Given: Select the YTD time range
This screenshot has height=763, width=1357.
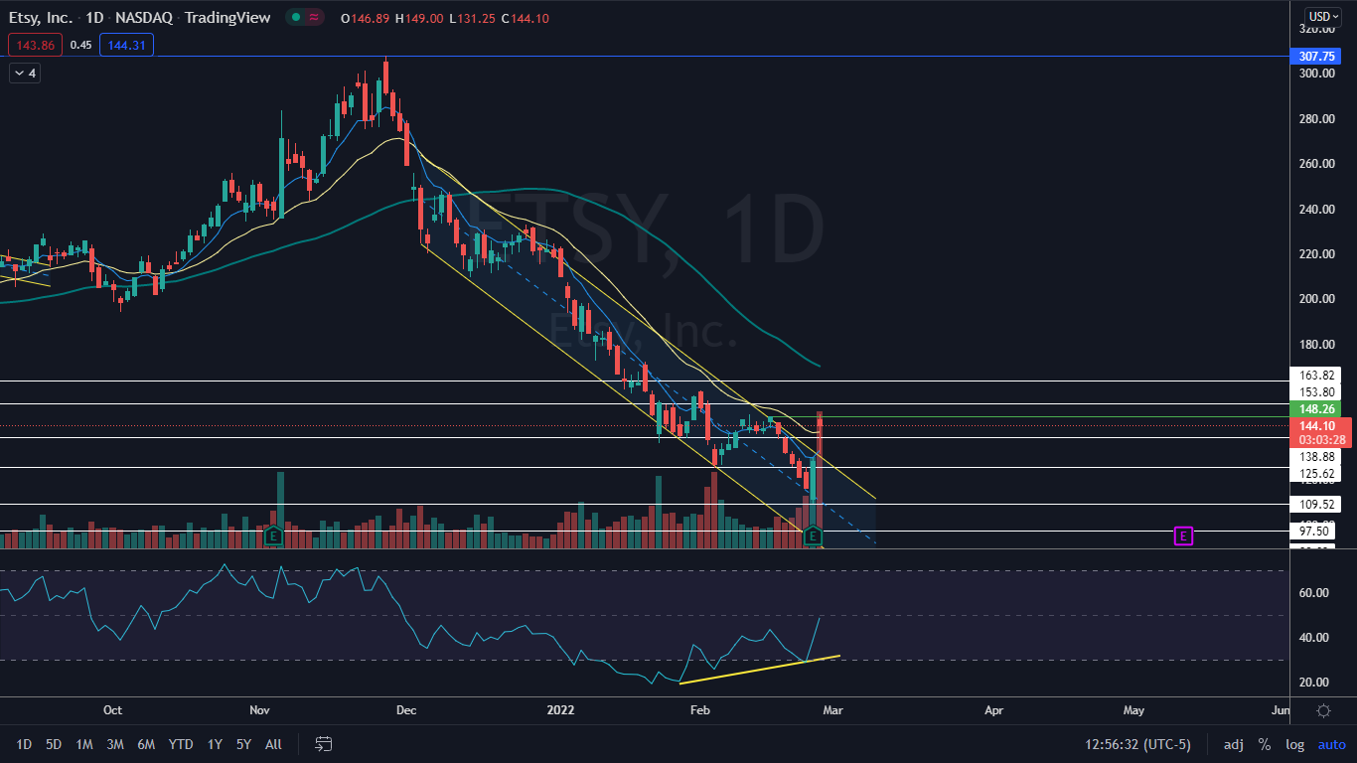Looking at the screenshot, I should point(181,744).
